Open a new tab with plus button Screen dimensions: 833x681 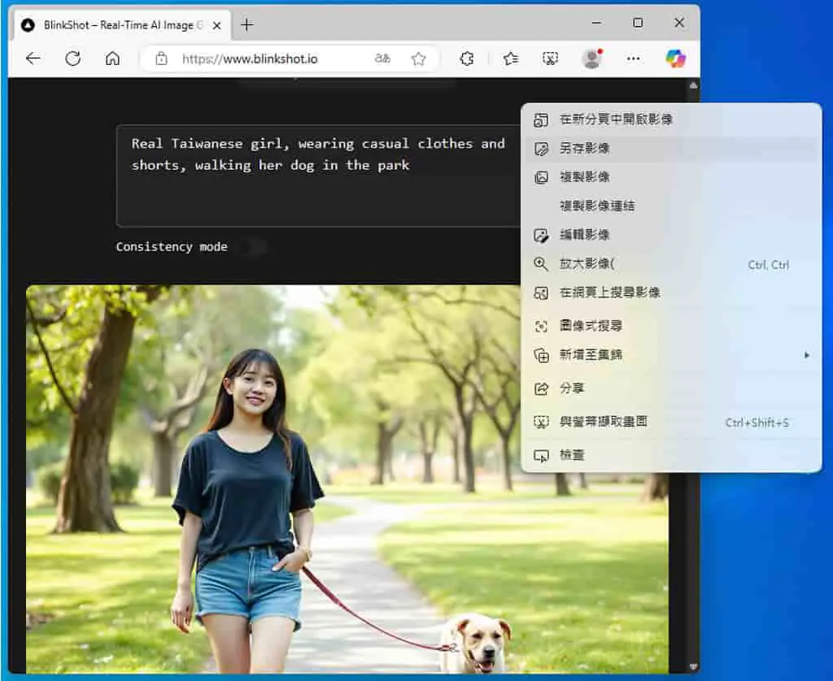pos(247,25)
